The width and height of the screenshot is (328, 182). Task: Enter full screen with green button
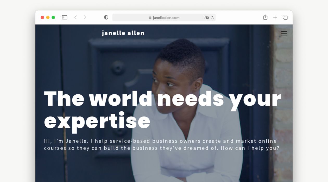point(53,17)
